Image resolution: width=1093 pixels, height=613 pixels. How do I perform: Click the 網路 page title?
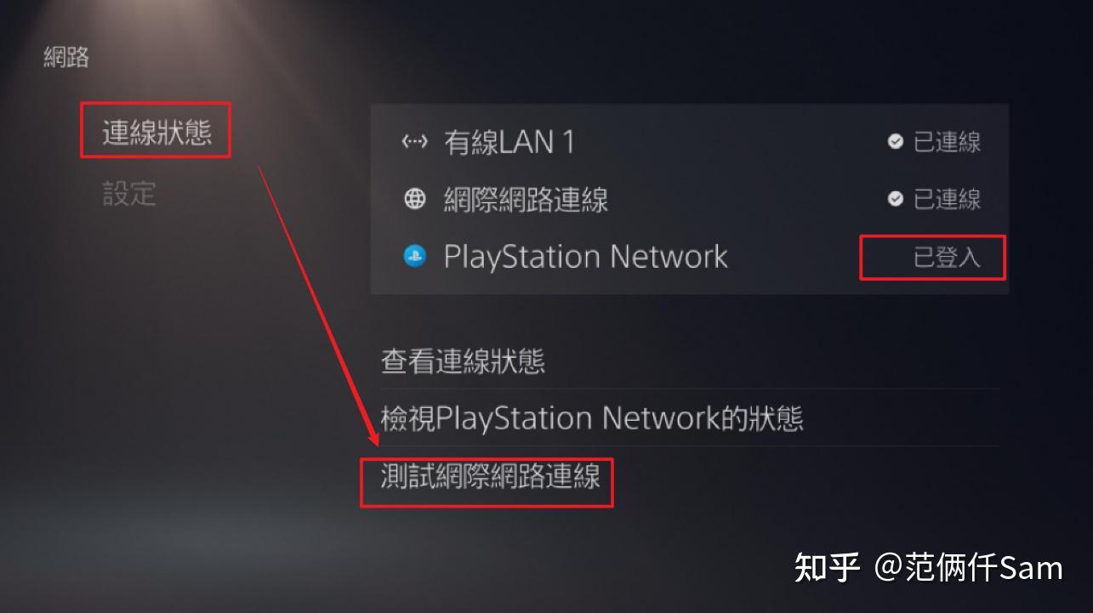[x=66, y=58]
